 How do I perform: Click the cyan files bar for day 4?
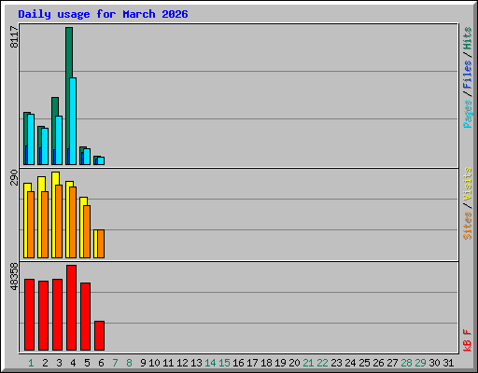[x=73, y=121]
